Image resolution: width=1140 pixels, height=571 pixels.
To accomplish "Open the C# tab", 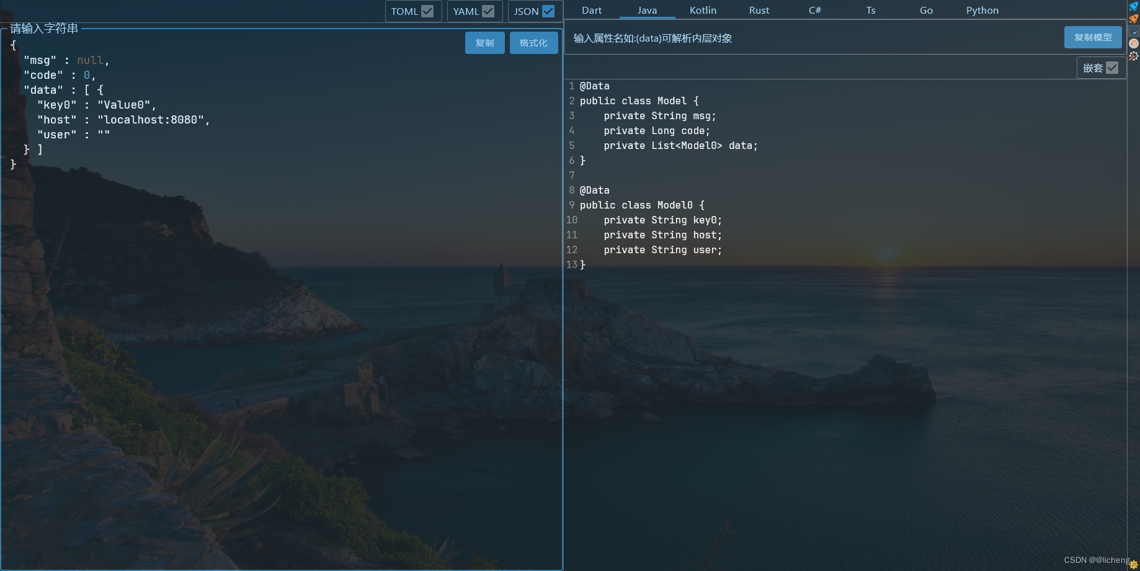I will click(815, 11).
